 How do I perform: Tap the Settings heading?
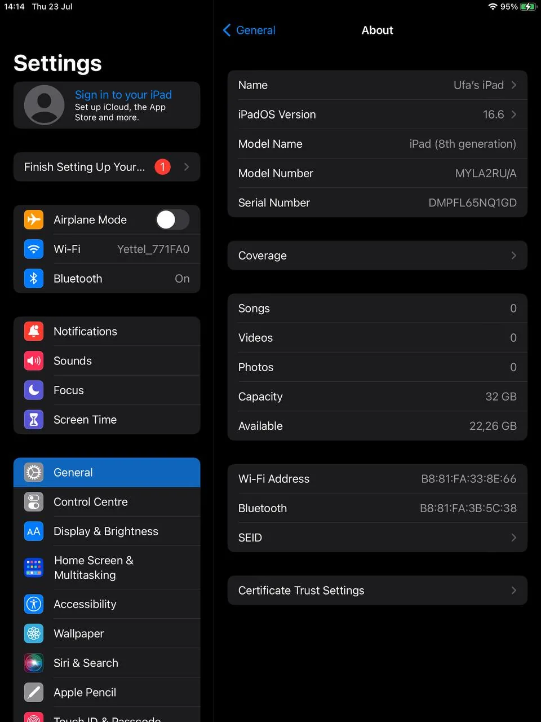pyautogui.click(x=57, y=63)
